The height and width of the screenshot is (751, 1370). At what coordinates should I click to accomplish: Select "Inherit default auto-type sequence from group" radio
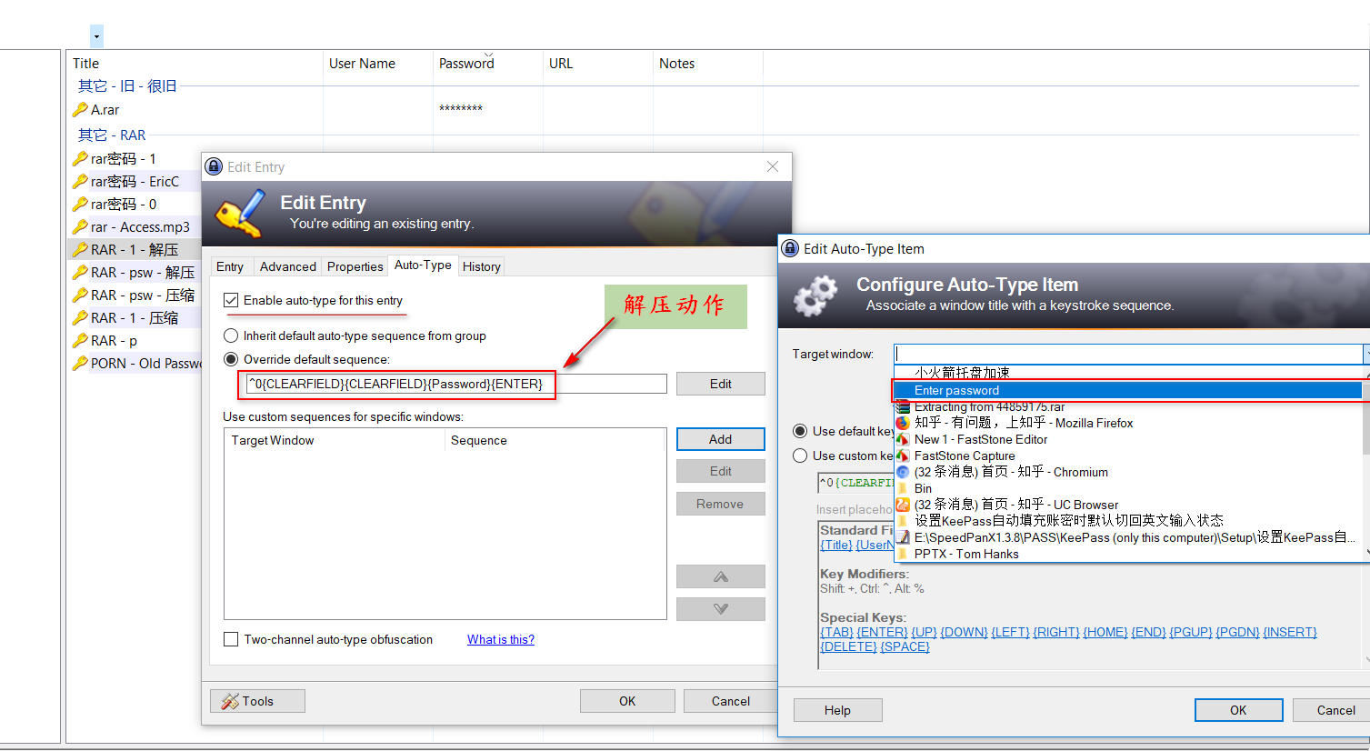tap(230, 335)
